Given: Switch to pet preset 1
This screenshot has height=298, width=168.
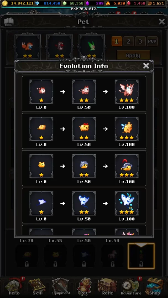Looking at the screenshot, I should 117,41.
